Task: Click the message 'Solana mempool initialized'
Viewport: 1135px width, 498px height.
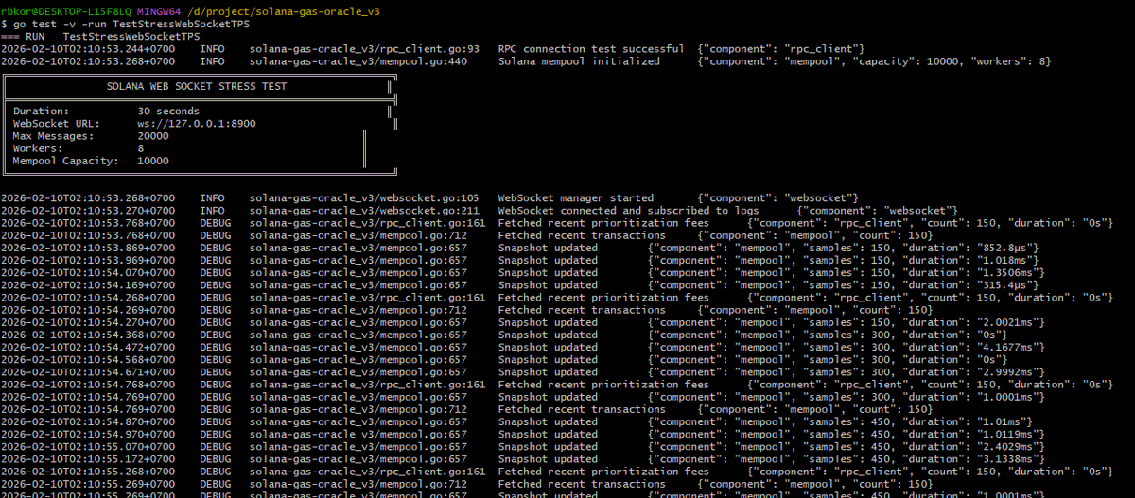Action: (579, 61)
